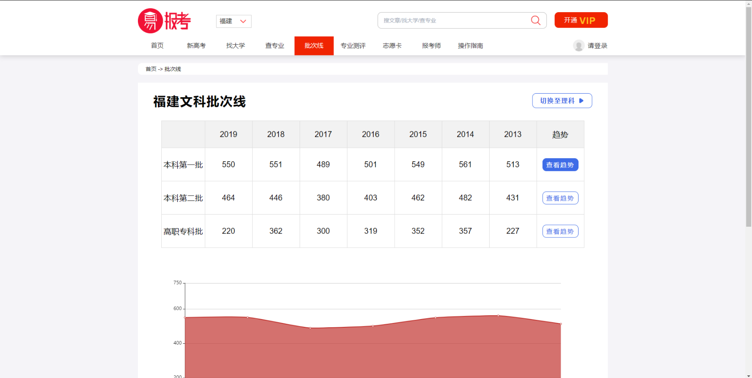Show trend for 本科第二批 row
This screenshot has height=378, width=752.
(560, 198)
